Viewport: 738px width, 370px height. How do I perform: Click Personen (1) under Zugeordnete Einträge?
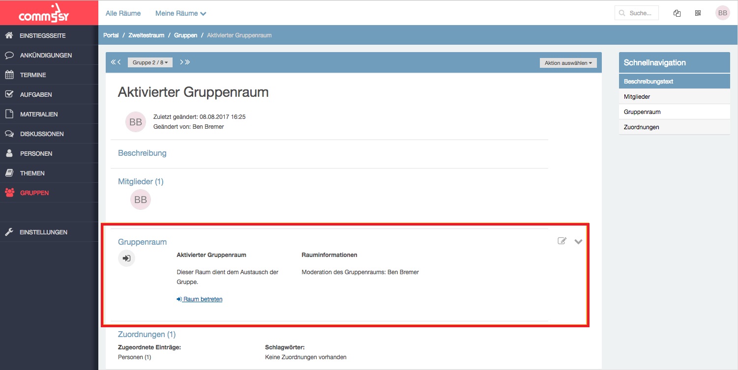[134, 357]
